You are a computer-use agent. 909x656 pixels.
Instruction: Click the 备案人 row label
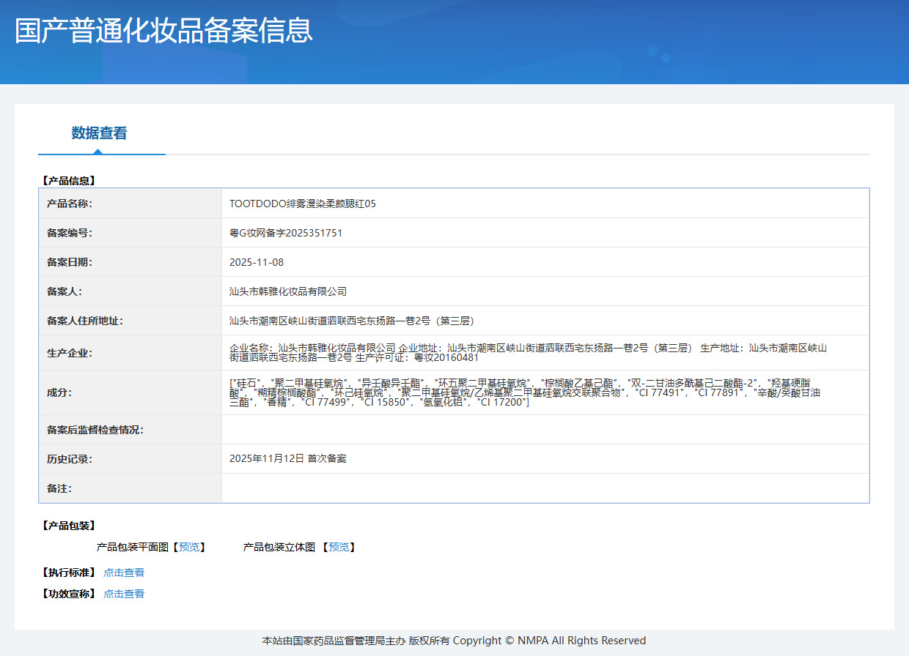[65, 291]
